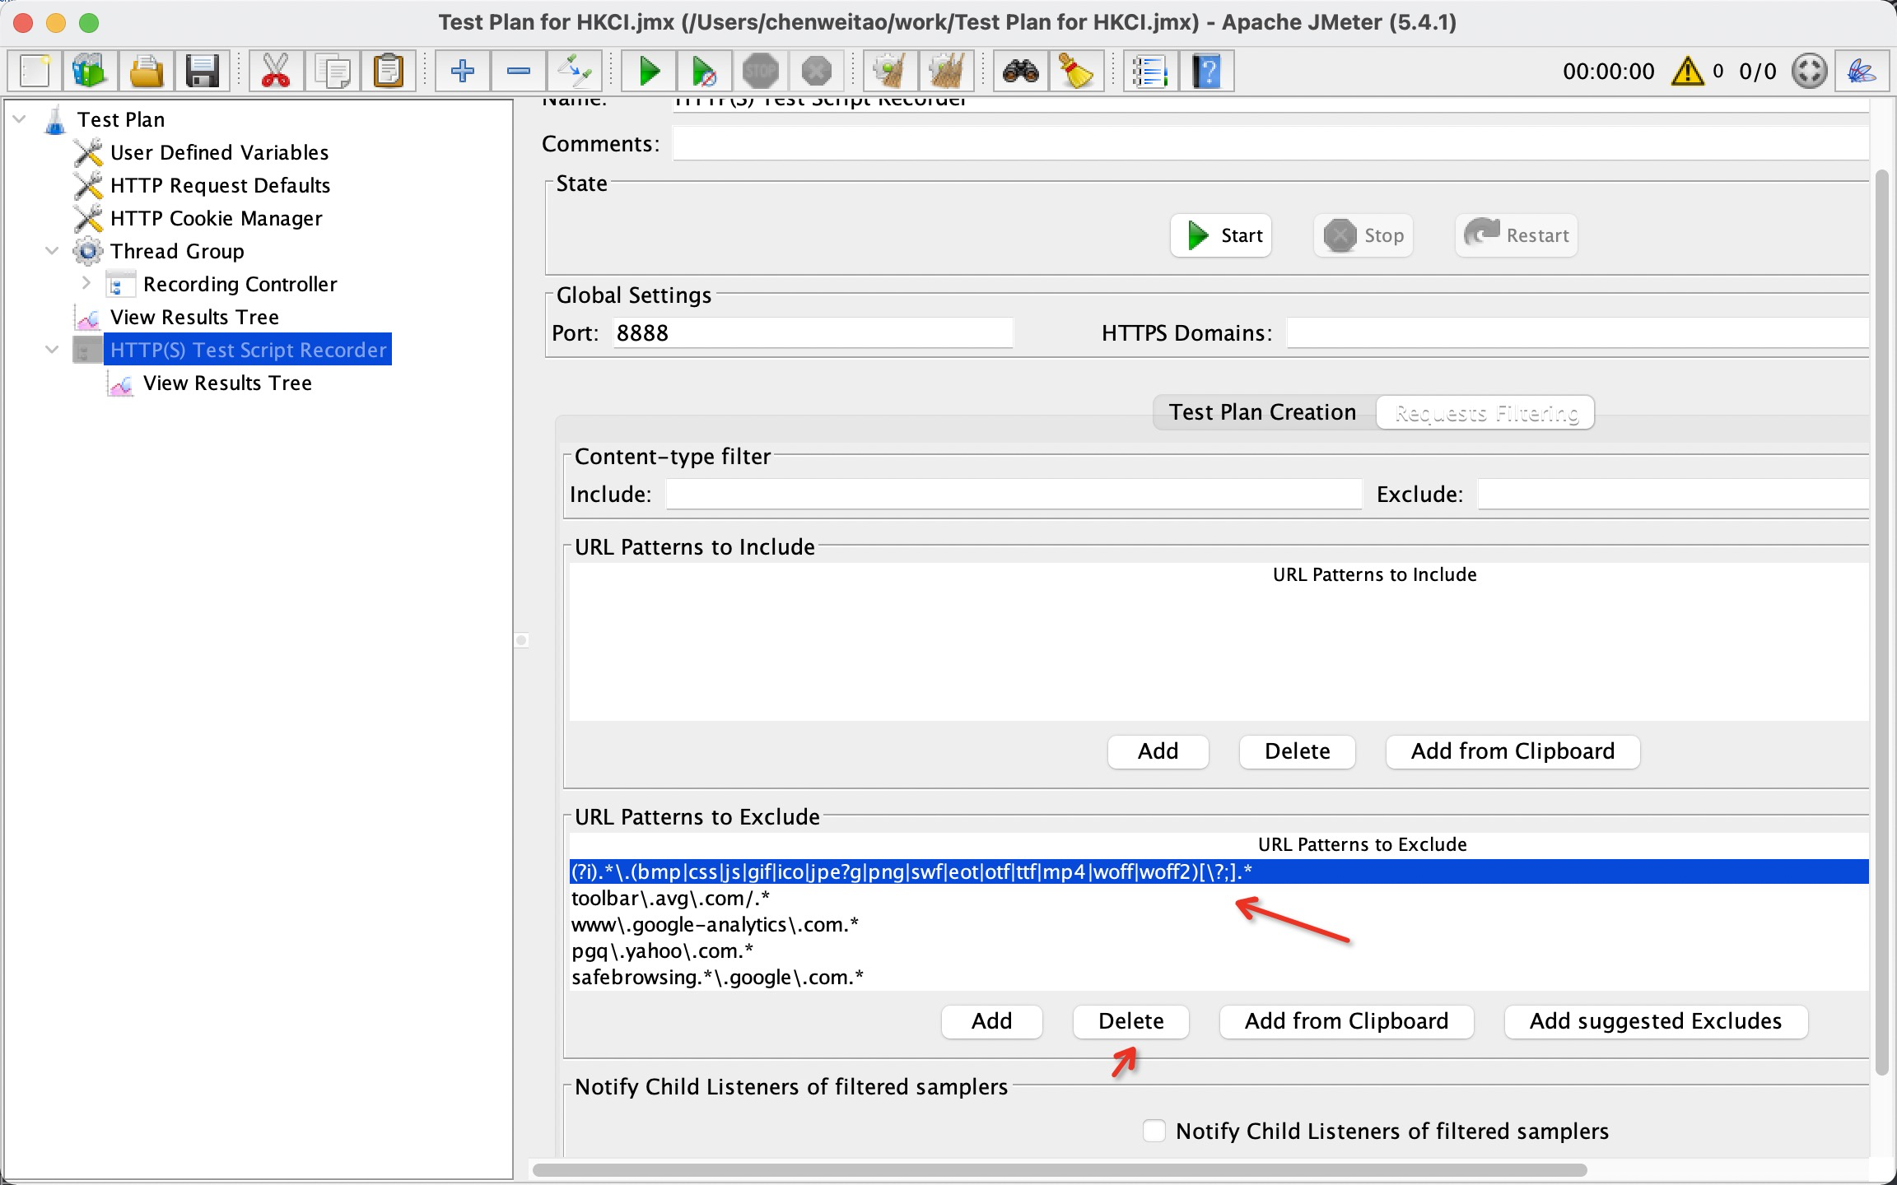Click Delete under URL Patterns to Exclude

click(x=1130, y=1021)
